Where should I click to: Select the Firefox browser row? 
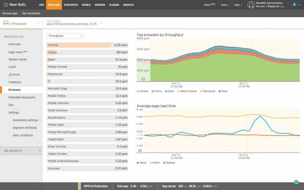[x=87, y=52]
